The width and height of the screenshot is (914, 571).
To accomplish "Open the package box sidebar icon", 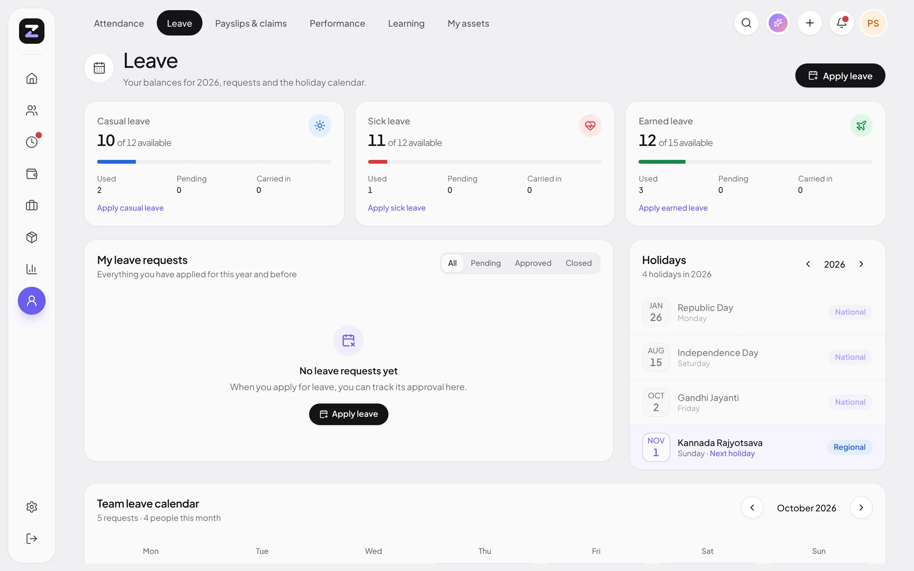I will pyautogui.click(x=32, y=237).
